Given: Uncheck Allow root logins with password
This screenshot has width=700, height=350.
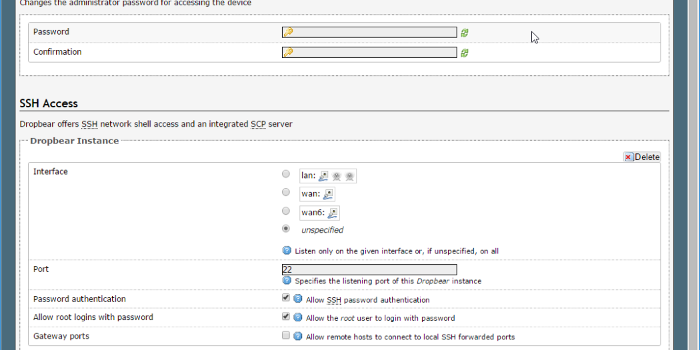Looking at the screenshot, I should coord(286,317).
